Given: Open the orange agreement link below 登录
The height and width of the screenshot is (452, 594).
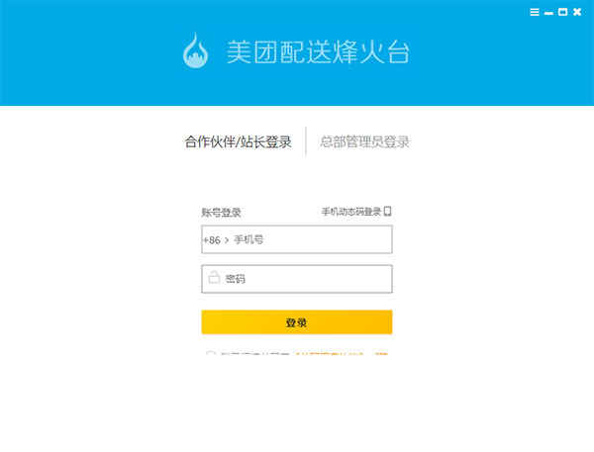Looking at the screenshot, I should coord(330,354).
